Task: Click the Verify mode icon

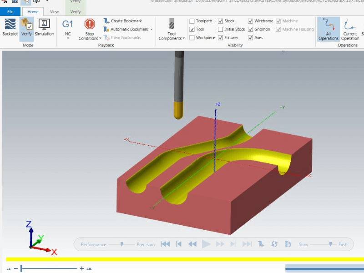Action: click(x=26, y=27)
